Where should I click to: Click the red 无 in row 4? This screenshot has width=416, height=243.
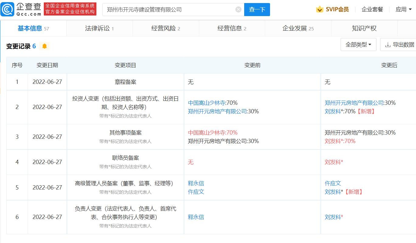191,162
